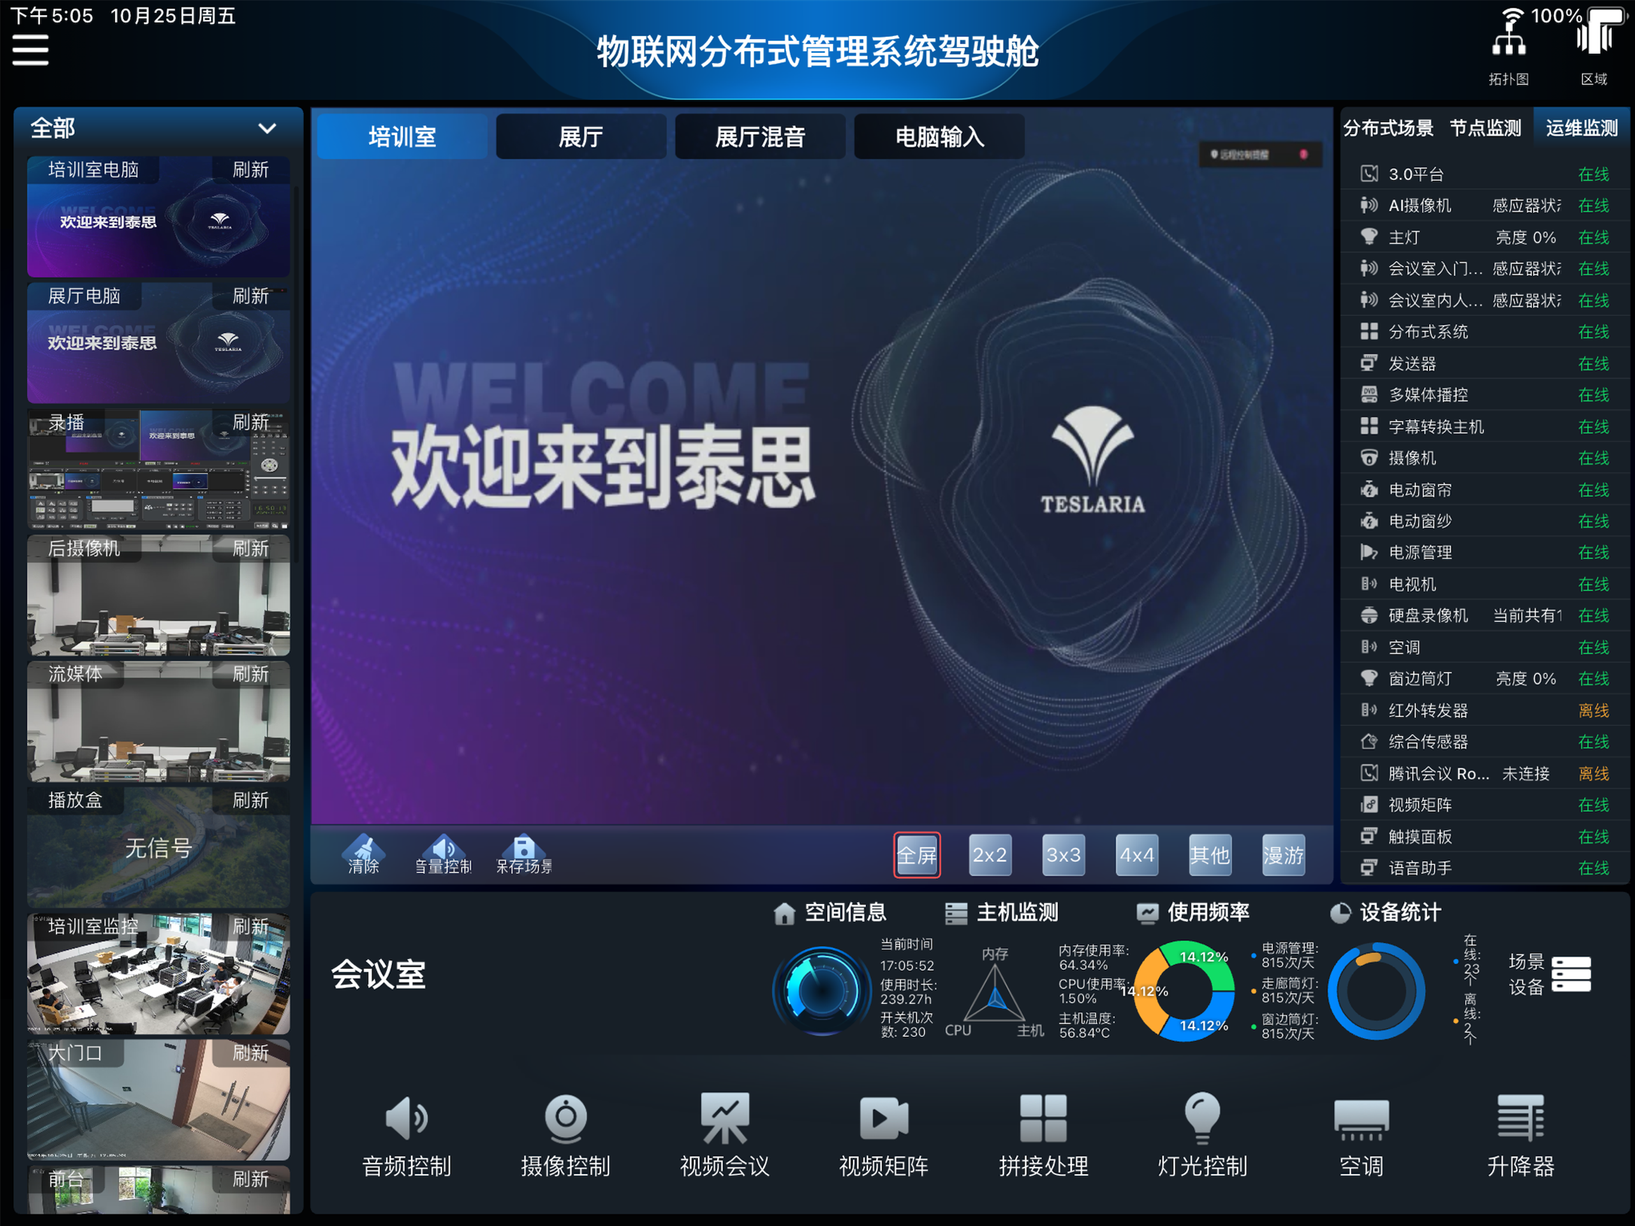Click the 3.0平台 row icon
The width and height of the screenshot is (1635, 1226).
[1369, 174]
